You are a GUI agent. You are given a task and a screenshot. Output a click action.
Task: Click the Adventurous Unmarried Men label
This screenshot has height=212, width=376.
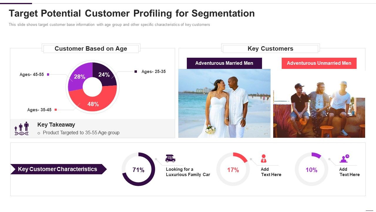(319, 63)
